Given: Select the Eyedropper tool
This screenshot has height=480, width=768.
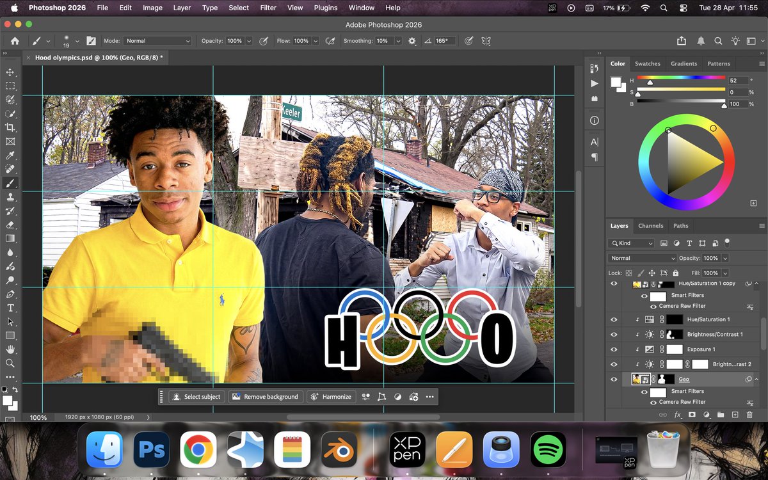Looking at the screenshot, I should click(x=10, y=156).
